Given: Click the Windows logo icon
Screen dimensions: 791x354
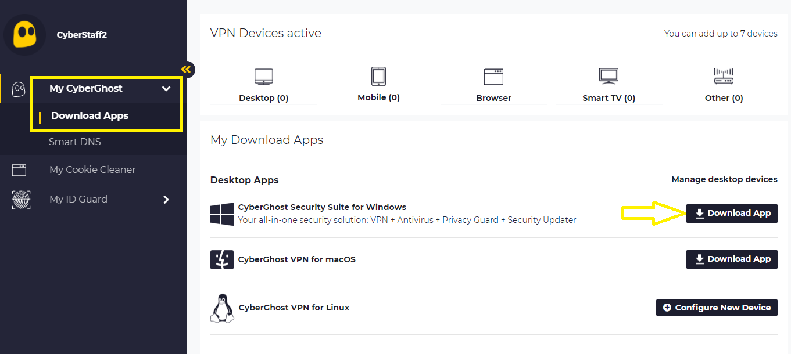Looking at the screenshot, I should click(x=221, y=214).
